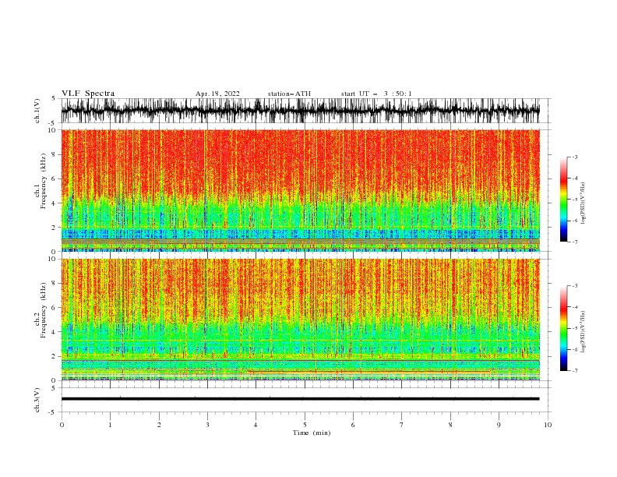This screenshot has width=617, height=477.
Task: Click the "Time (min)" axis title
Action: (x=312, y=433)
